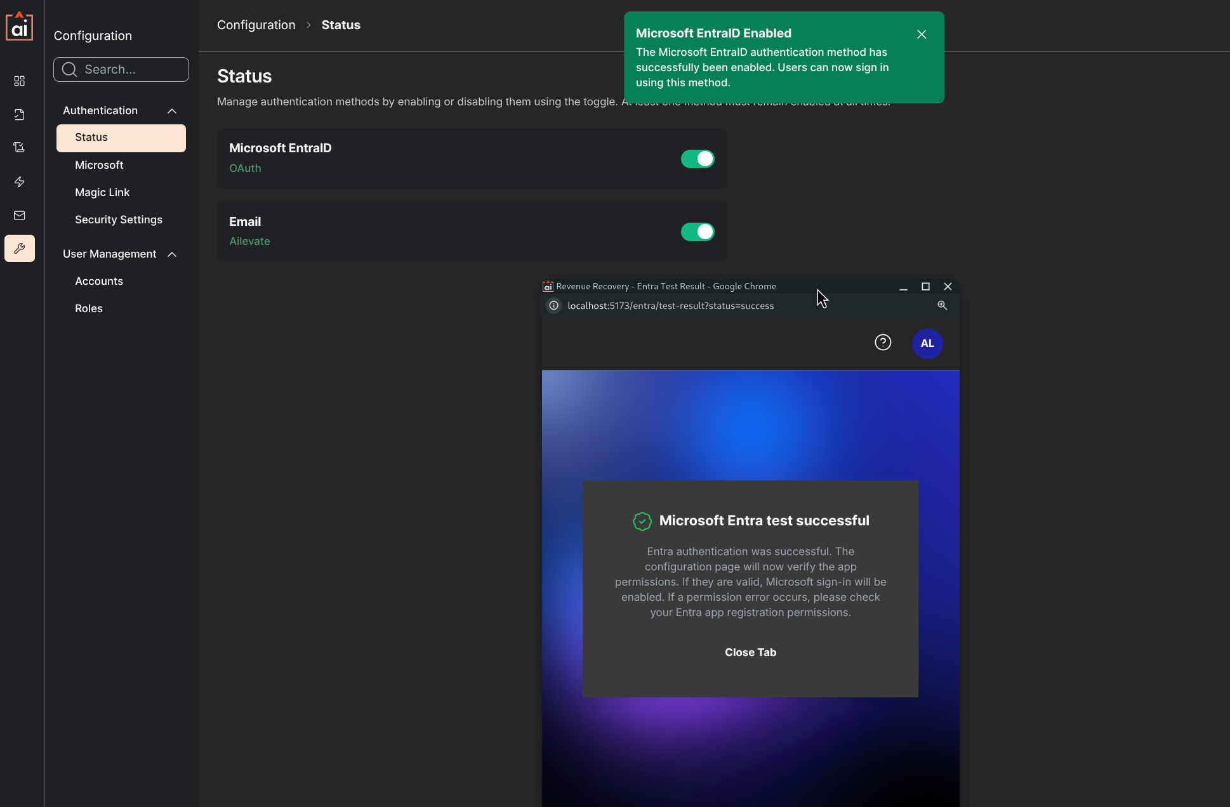The width and height of the screenshot is (1230, 807).
Task: Click the search magnifier icon
Action: (70, 69)
